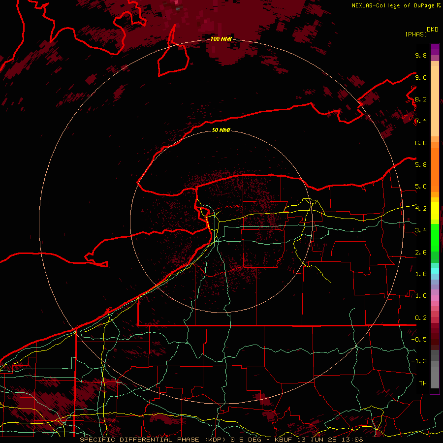Click the 50 NMI range ring label
This screenshot has height=443, width=443.
coord(221,130)
